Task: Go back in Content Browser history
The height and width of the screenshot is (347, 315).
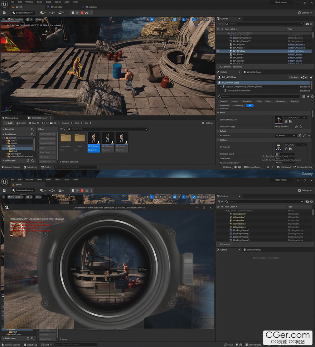Action: coord(43,123)
